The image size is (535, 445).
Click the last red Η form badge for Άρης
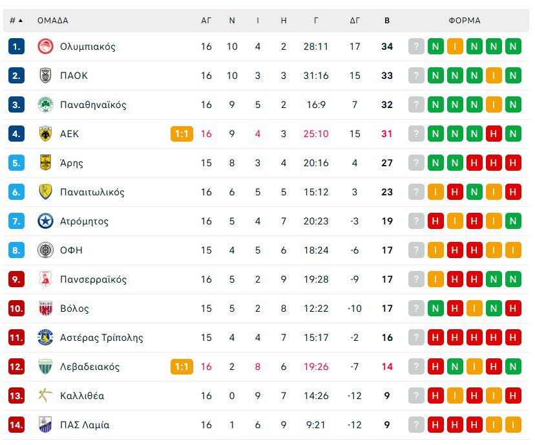513,163
